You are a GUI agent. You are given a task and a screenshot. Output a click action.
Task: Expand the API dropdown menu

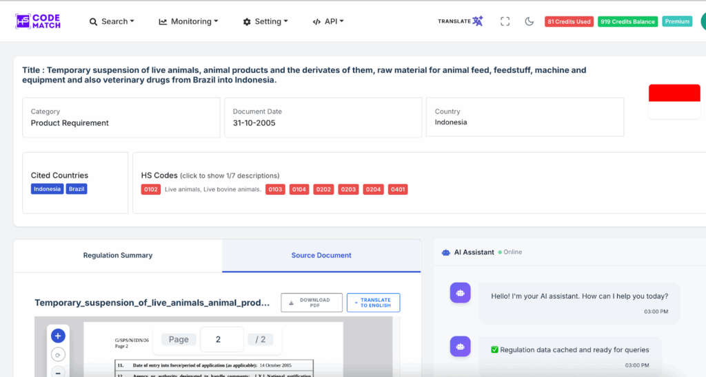click(328, 21)
